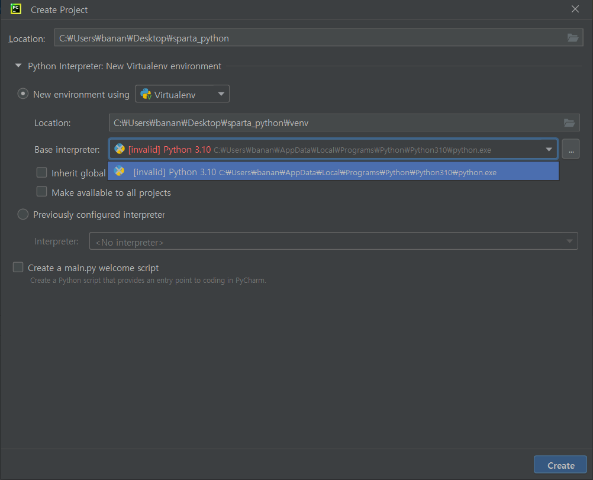Viewport: 593px width, 480px height.
Task: Open the ellipsis button next to Base interpreter
Action: [571, 149]
